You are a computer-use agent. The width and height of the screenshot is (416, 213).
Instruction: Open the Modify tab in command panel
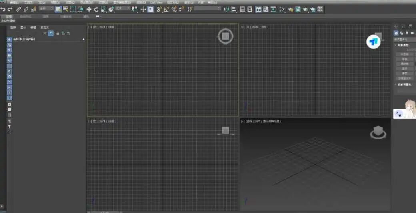(403, 26)
